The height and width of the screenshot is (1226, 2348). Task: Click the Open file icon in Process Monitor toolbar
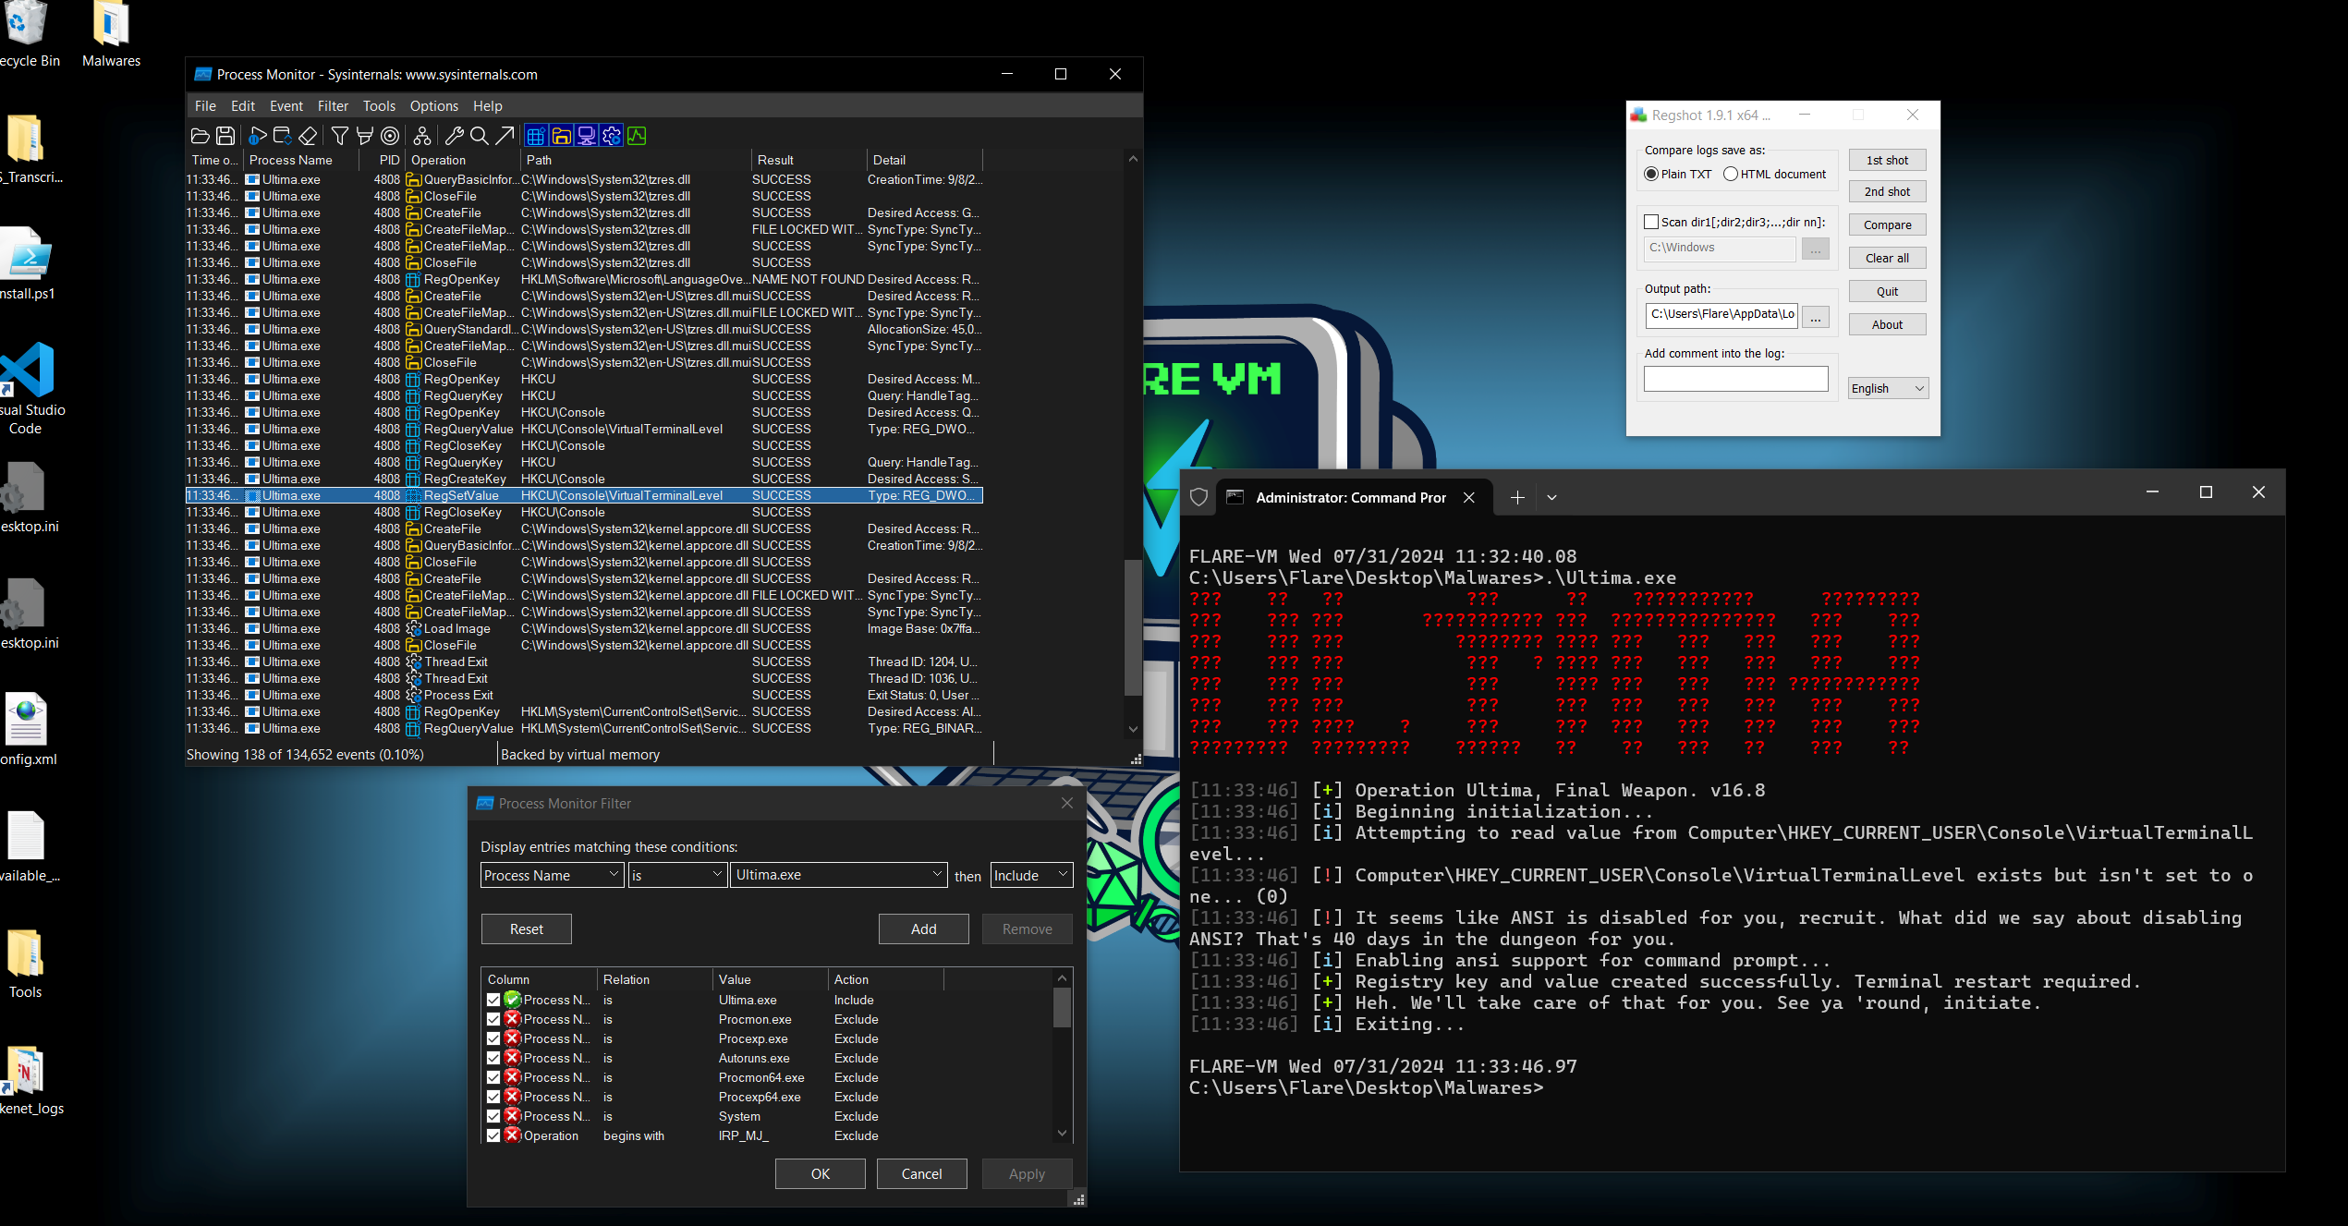[x=200, y=136]
